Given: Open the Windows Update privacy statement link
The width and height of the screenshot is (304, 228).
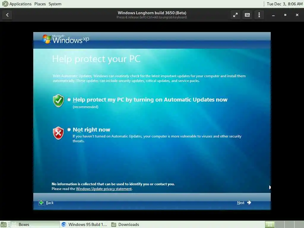Looking at the screenshot, I should point(104,189).
